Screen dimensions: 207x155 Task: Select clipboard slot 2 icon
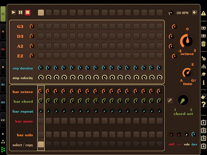(204, 130)
